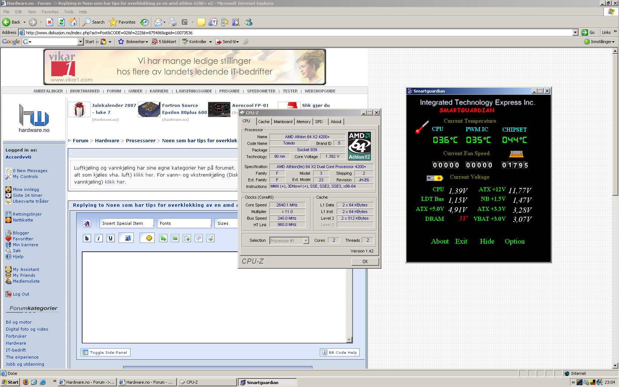Click the remove formatting editor icon
The height and width of the screenshot is (387, 619).
click(87, 223)
